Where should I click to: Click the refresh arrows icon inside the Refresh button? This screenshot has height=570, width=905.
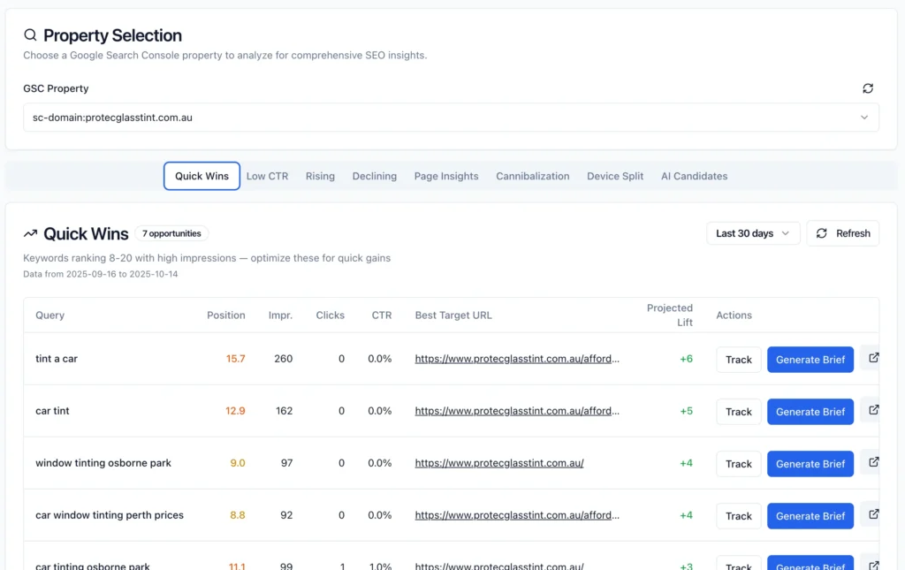(824, 232)
